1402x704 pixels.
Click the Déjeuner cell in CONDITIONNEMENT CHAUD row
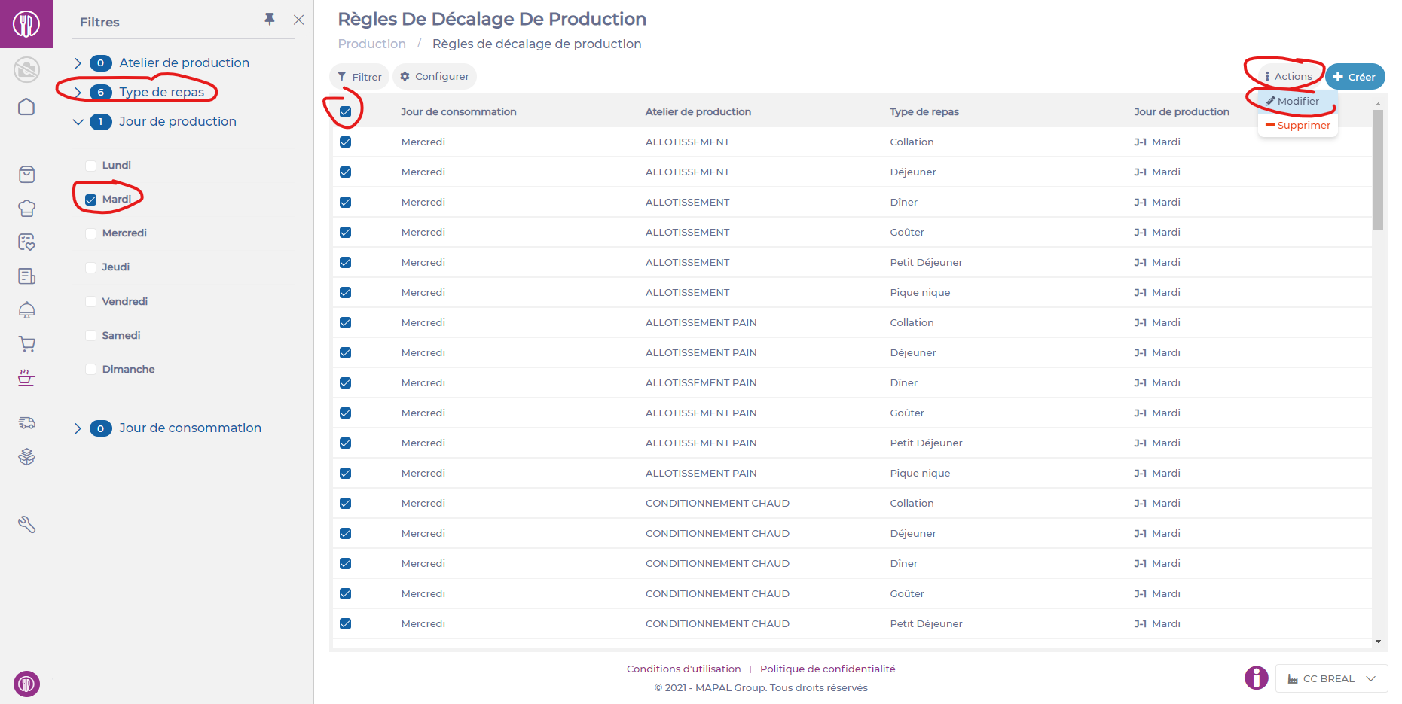pyautogui.click(x=913, y=533)
